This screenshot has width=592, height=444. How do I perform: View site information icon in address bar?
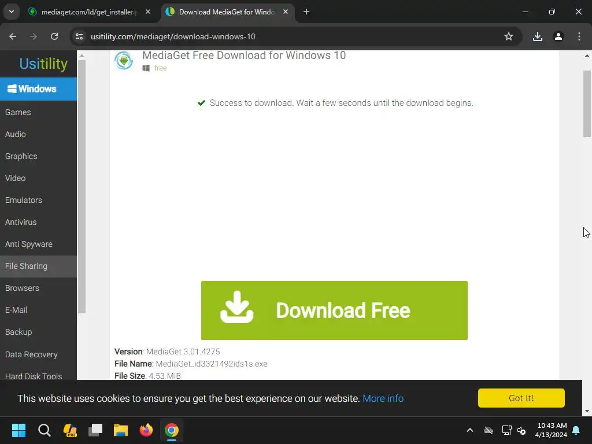pyautogui.click(x=79, y=36)
